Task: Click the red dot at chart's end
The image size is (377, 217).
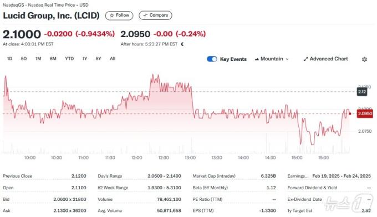Action: point(350,114)
